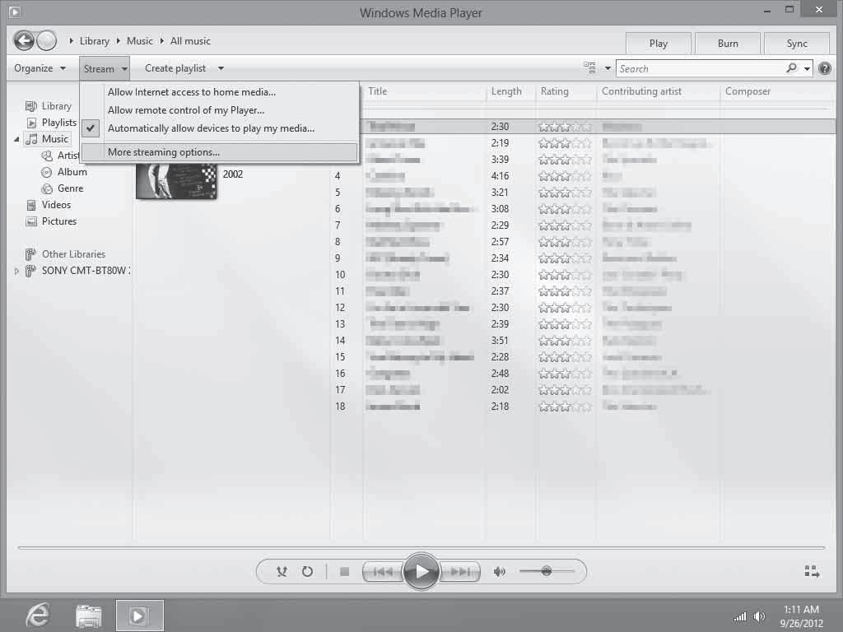Open File Explorer from the taskbar
Image resolution: width=843 pixels, height=632 pixels.
pos(89,616)
